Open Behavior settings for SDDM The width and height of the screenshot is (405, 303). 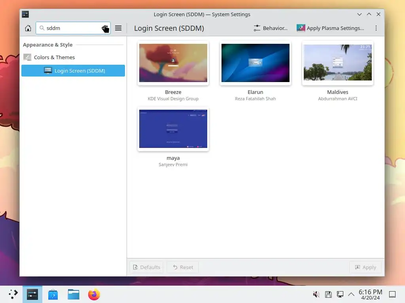tap(271, 28)
